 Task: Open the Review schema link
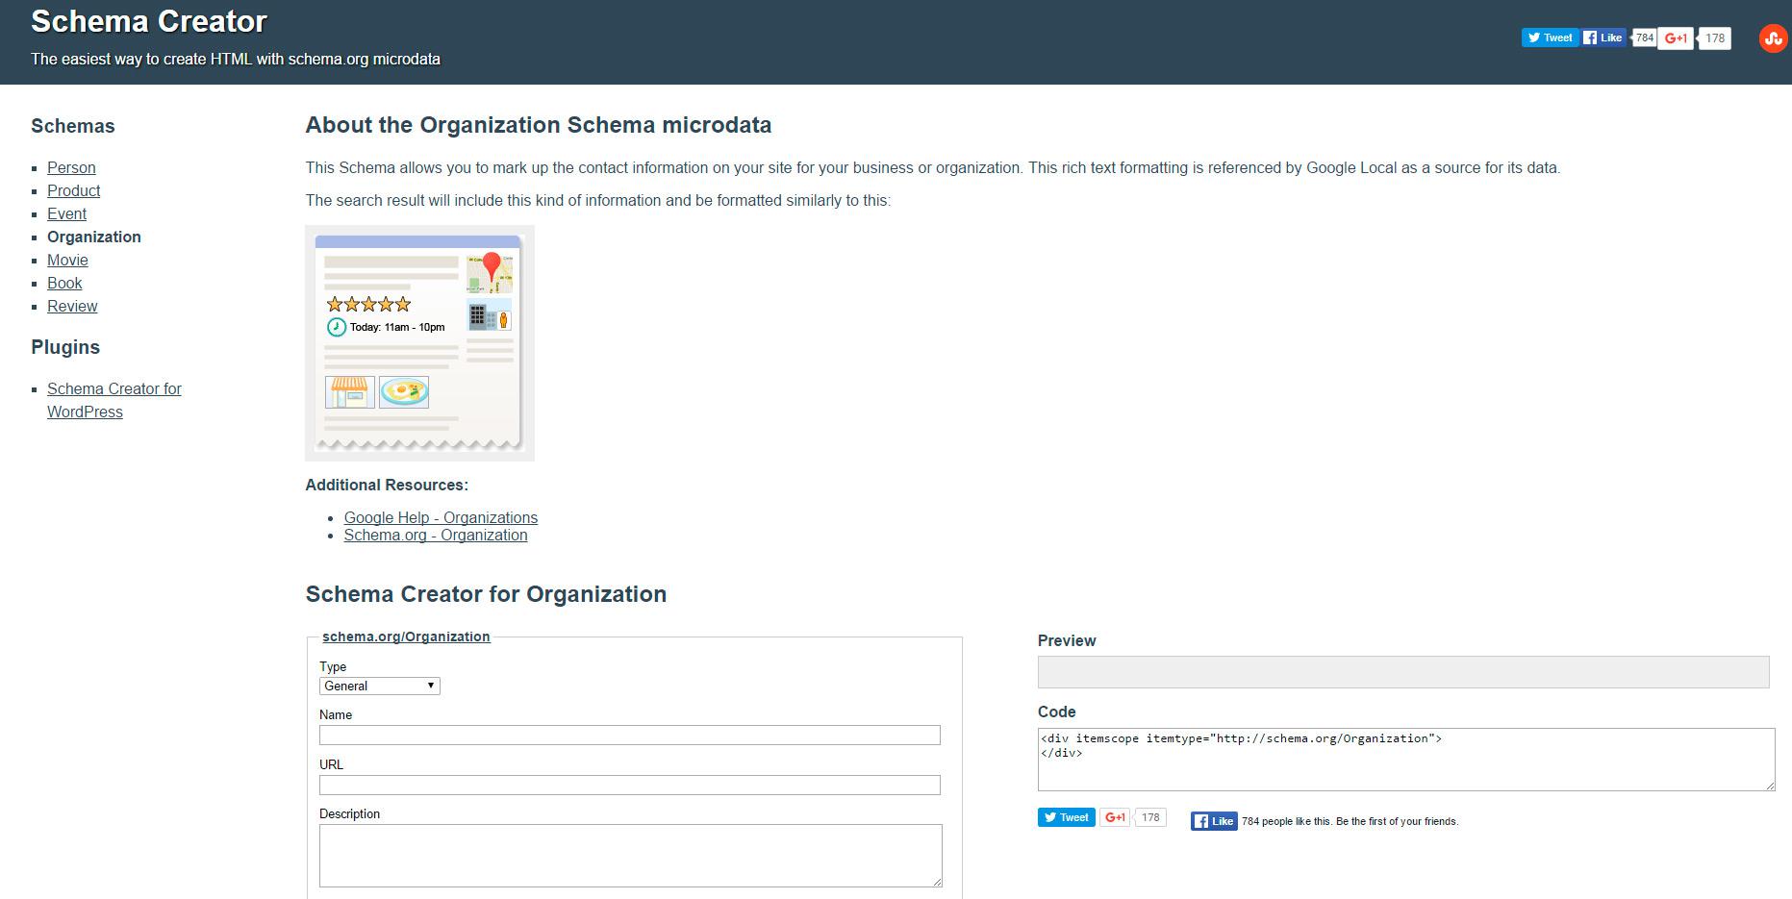click(72, 306)
